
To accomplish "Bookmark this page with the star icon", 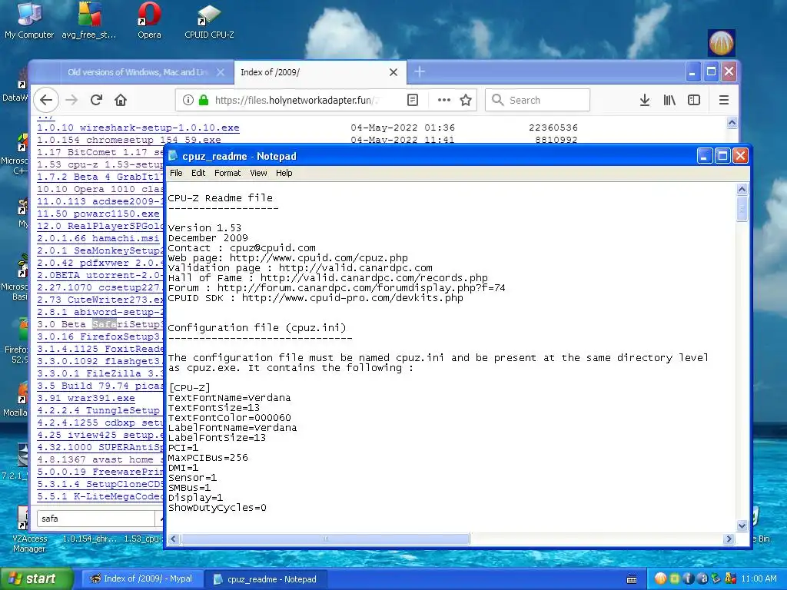I will (466, 100).
